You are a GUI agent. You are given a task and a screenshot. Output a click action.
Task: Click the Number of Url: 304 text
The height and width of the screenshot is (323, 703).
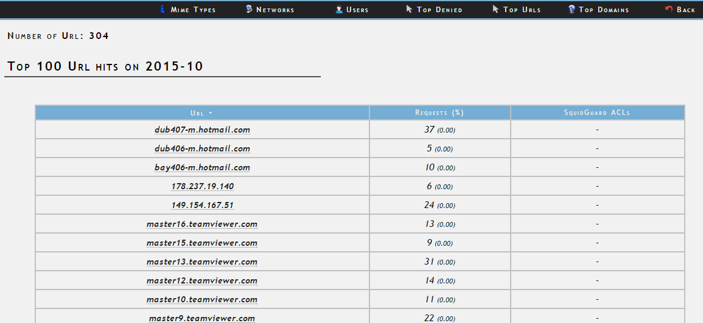[58, 36]
